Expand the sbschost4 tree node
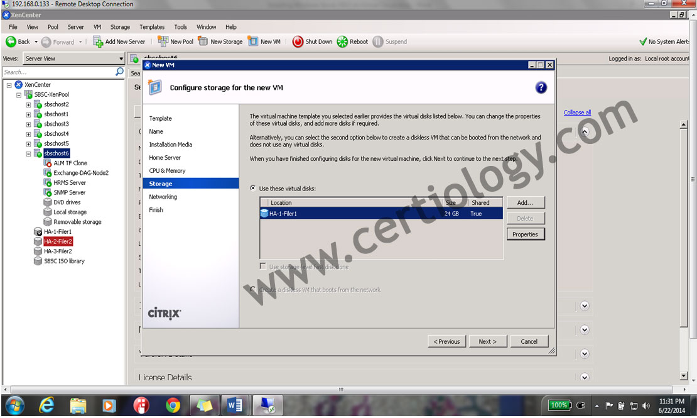This screenshot has height=418, width=697. [x=28, y=134]
